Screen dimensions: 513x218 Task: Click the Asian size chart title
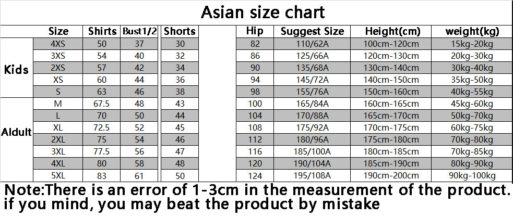pos(263,12)
